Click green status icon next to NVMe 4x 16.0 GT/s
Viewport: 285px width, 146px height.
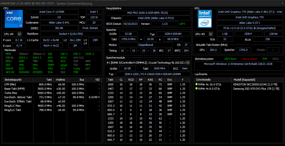(196, 84)
